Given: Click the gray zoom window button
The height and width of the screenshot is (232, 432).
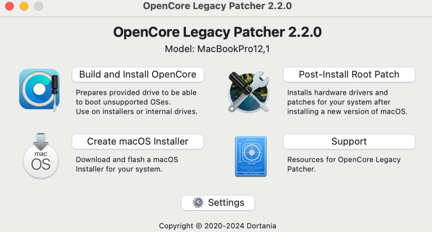Looking at the screenshot, I should (38, 6).
